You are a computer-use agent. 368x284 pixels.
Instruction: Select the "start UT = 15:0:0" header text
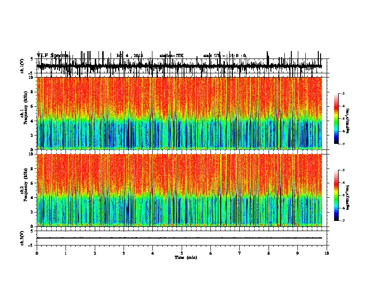[224, 56]
